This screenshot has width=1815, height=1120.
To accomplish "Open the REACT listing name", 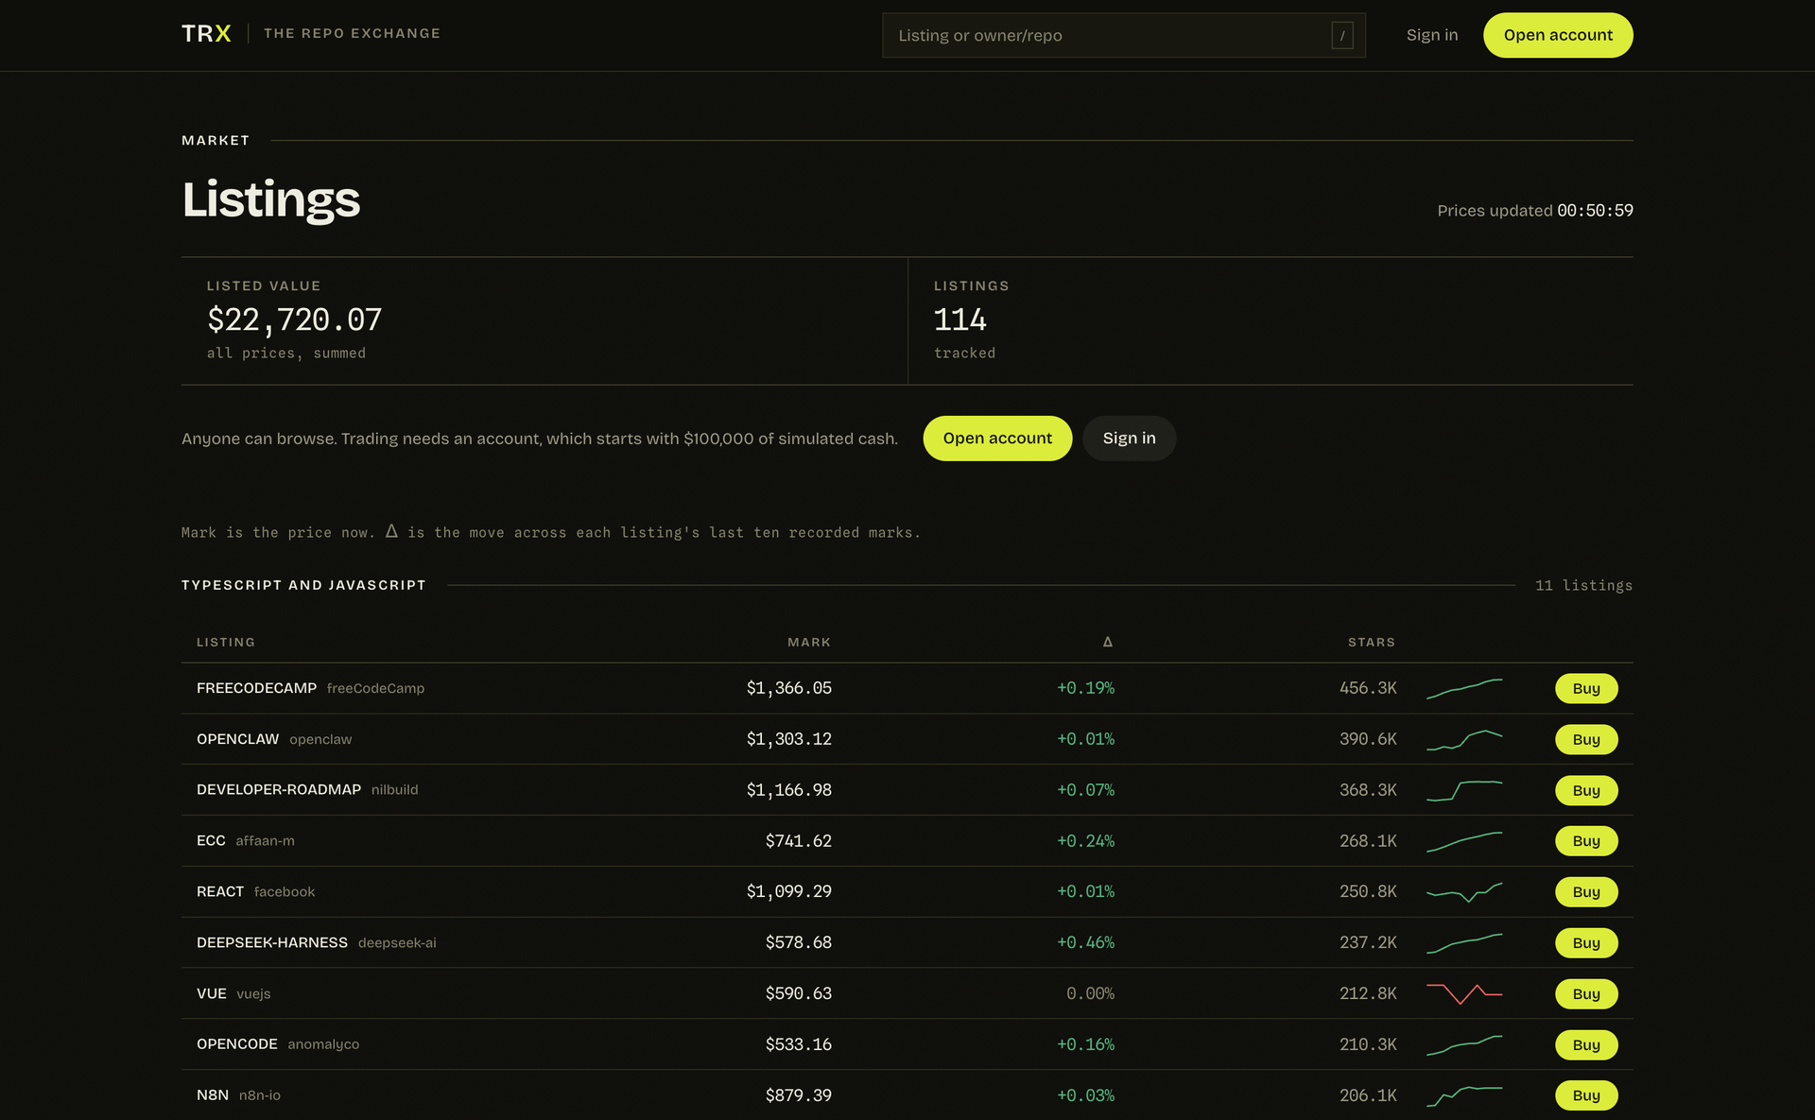I will click(220, 892).
